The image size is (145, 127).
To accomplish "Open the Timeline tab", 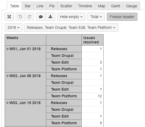I will tap(85, 6).
